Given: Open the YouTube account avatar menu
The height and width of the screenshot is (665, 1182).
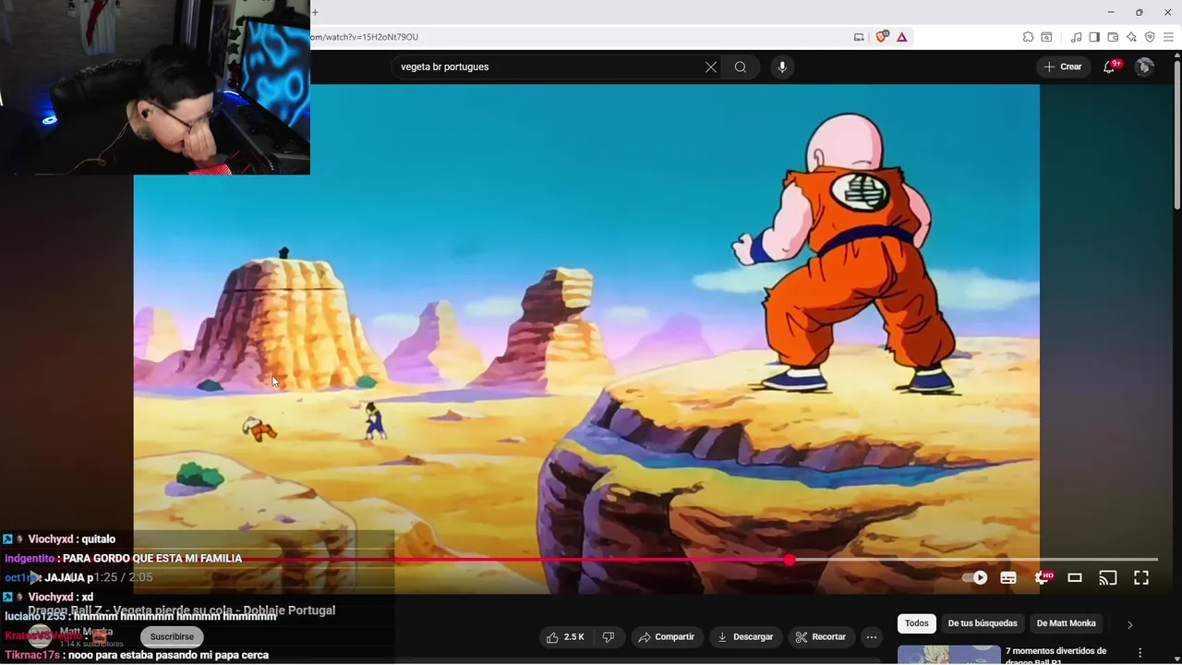Looking at the screenshot, I should (x=1144, y=66).
